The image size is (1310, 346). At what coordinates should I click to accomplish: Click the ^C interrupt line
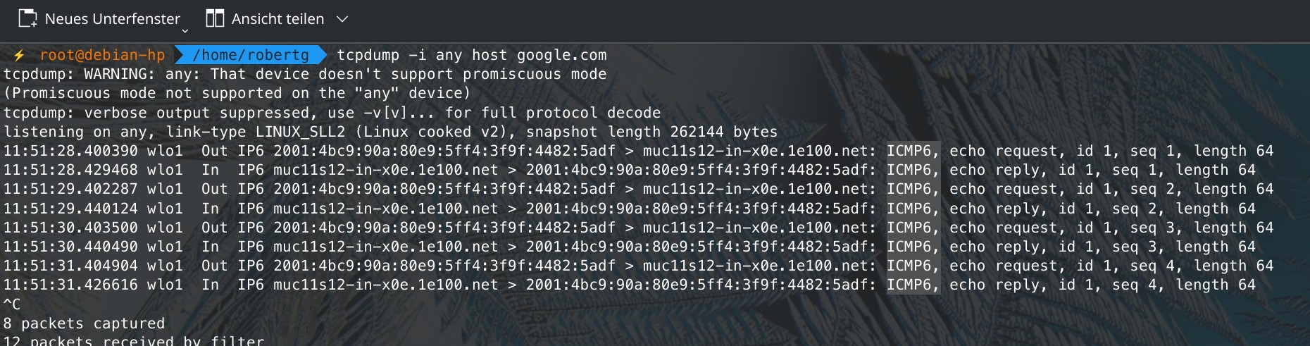tap(12, 304)
